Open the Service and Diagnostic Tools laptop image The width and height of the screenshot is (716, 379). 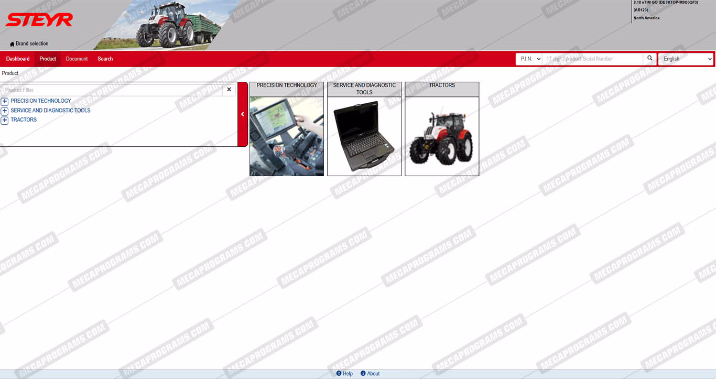(x=364, y=136)
